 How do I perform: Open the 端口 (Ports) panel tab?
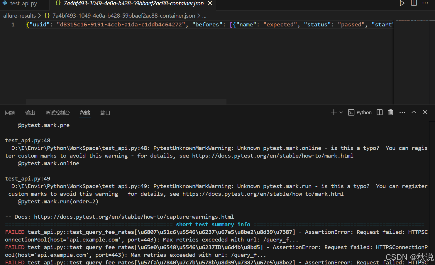105,113
